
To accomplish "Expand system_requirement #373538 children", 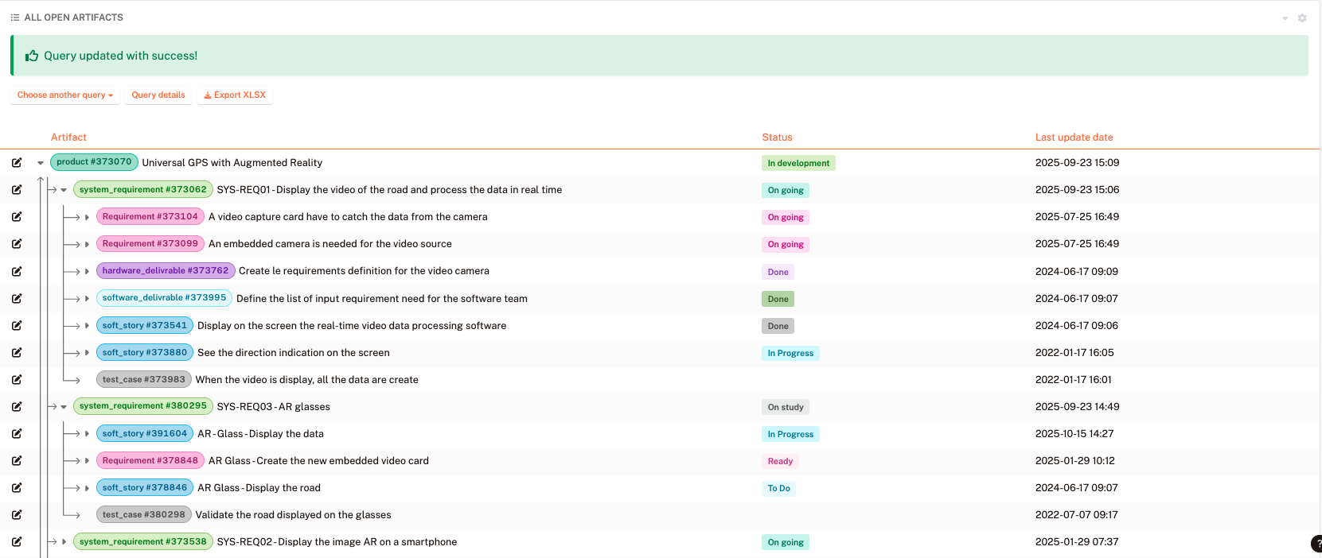I will click(x=64, y=542).
